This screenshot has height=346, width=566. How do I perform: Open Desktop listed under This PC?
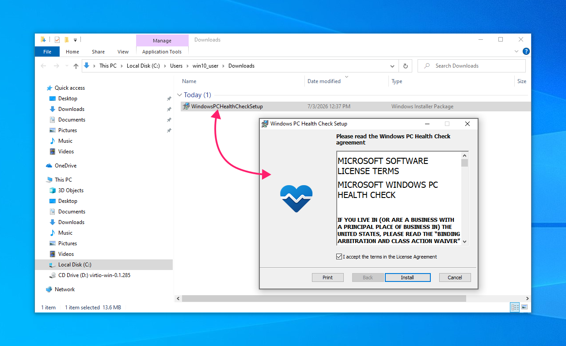click(68, 201)
